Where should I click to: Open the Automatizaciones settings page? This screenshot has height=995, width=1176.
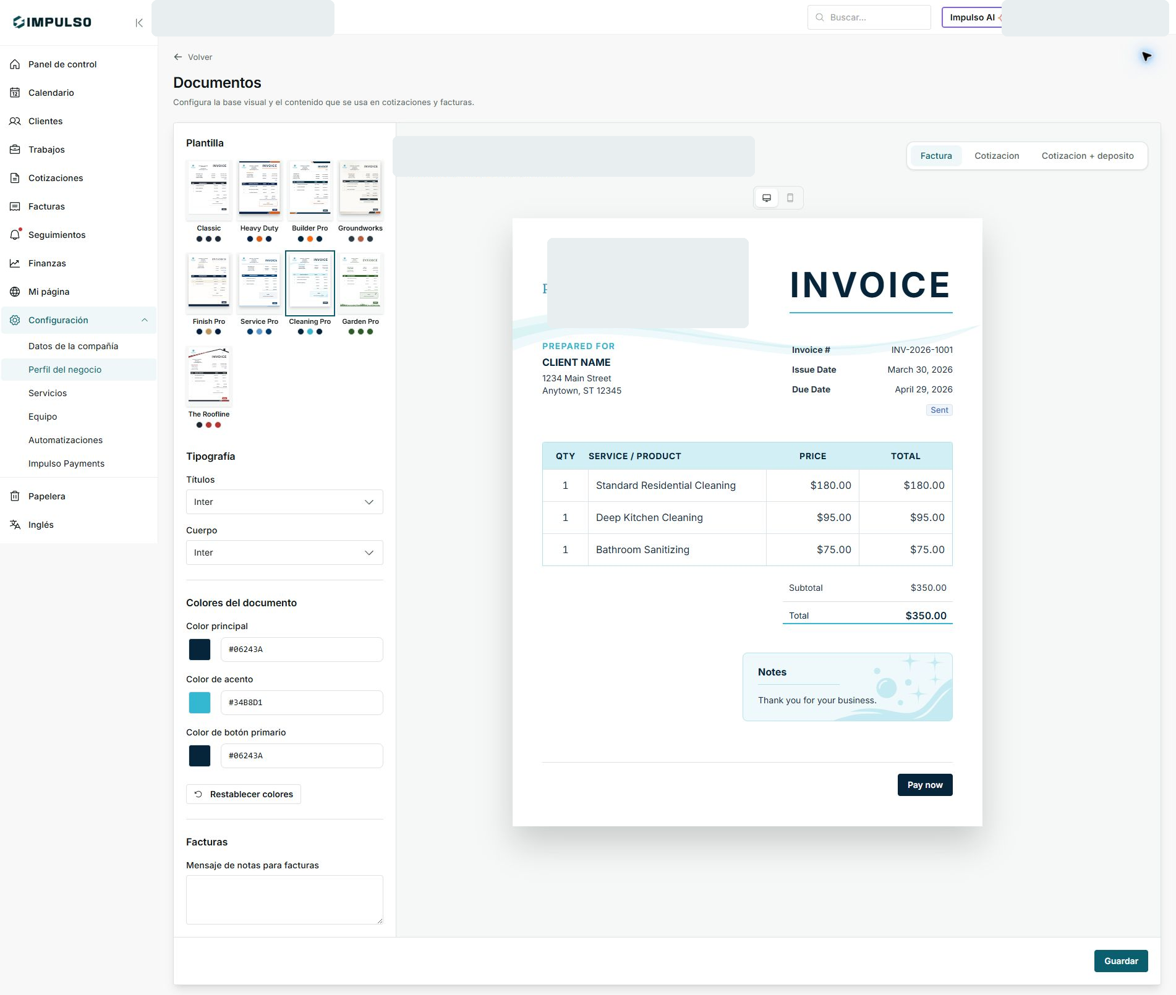(79, 440)
